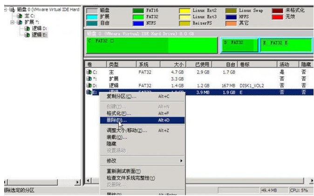Viewport: 314px width, 196px height.
Task: Open the 修改 submenu arrow
Action: pos(181,161)
